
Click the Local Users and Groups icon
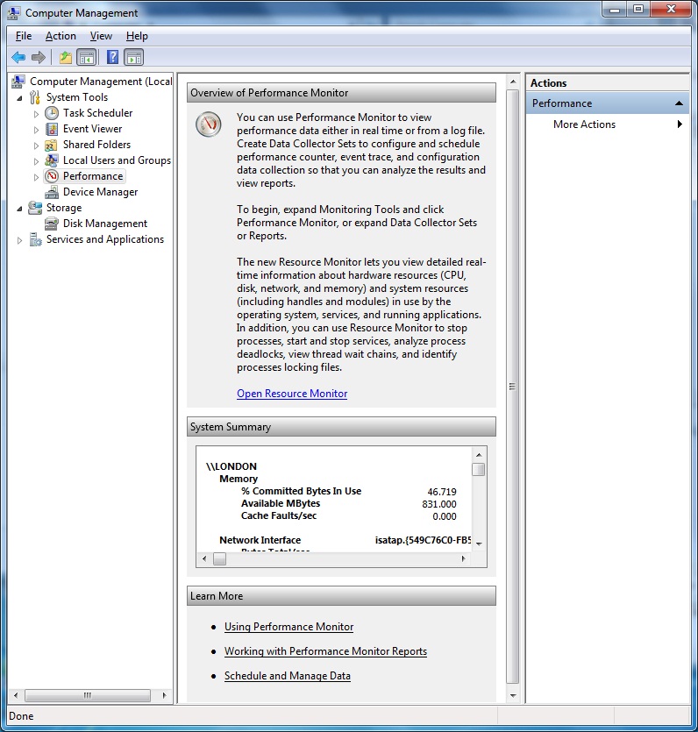click(x=52, y=160)
